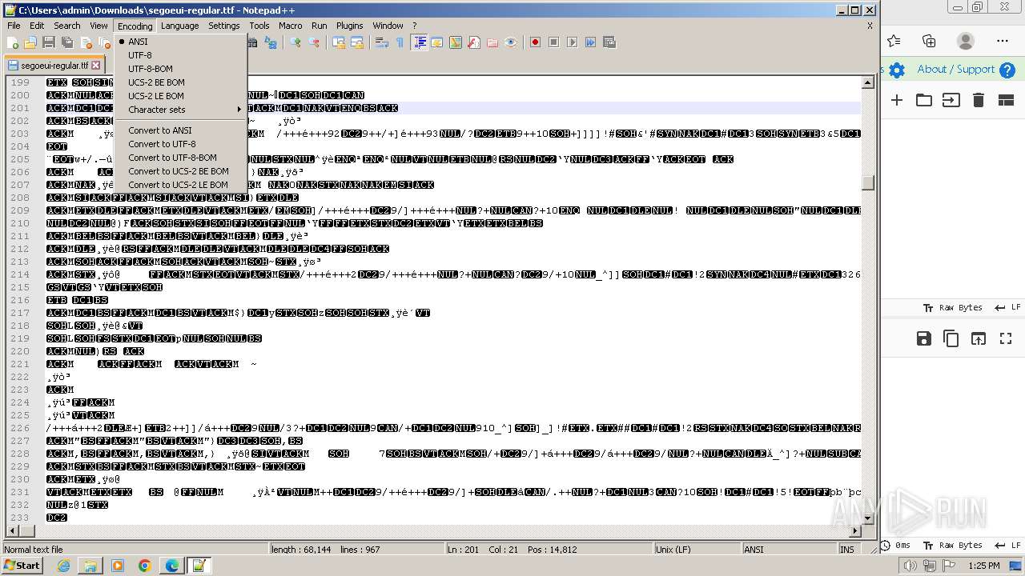Screen dimensions: 1025x576
Task: Open the File menu
Action: point(14,26)
